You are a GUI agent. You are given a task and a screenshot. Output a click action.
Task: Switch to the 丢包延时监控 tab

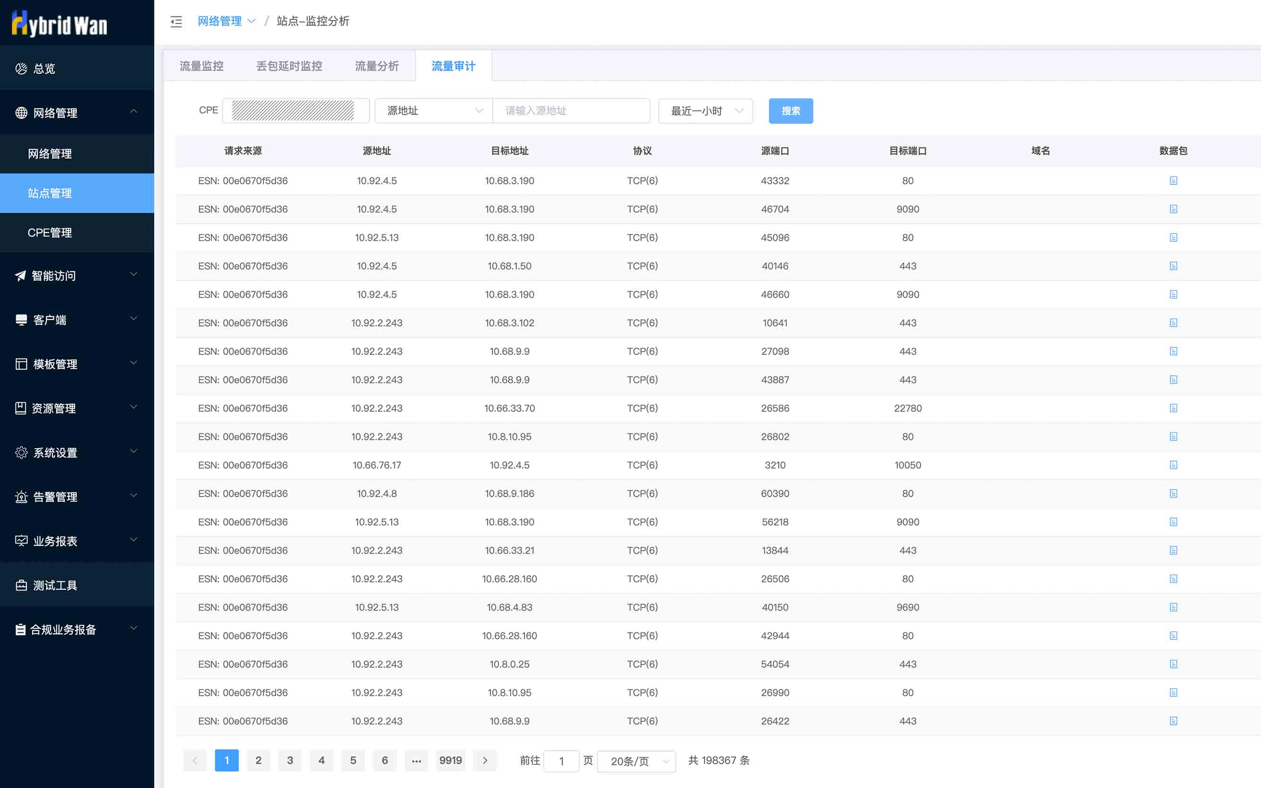[289, 66]
